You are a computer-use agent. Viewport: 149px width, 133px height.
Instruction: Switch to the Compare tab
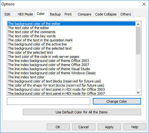(85, 14)
